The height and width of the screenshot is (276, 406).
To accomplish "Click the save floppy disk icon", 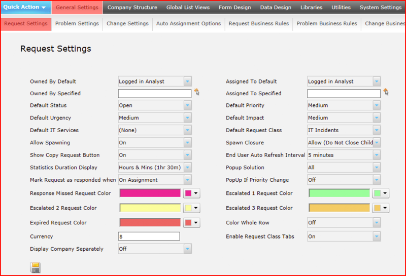I will (x=35, y=267).
